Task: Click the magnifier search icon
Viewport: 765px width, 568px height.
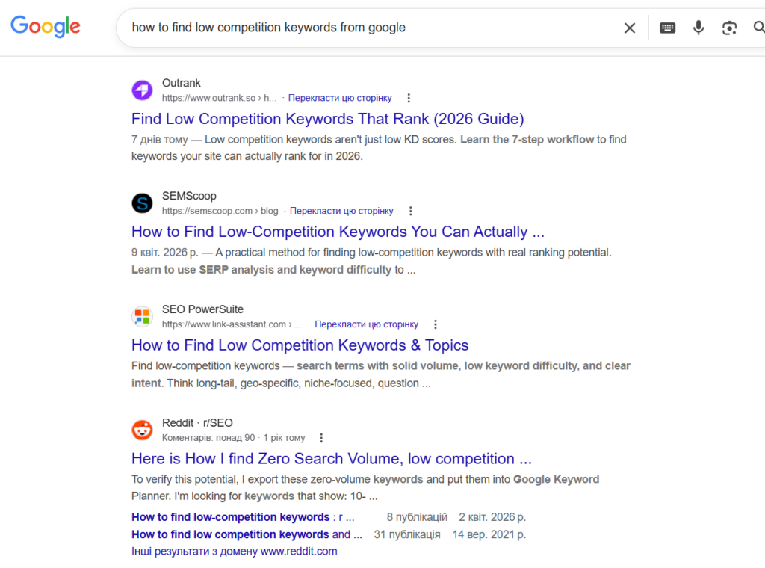Action: tap(759, 28)
